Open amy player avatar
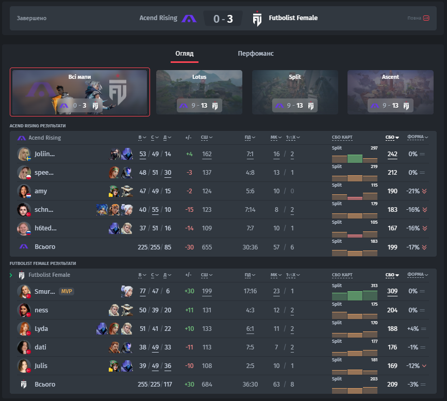 pos(24,191)
